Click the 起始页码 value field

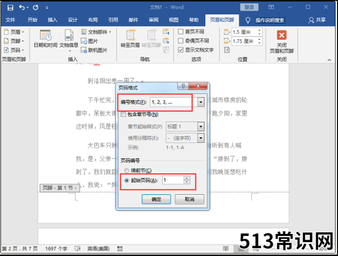click(x=173, y=180)
